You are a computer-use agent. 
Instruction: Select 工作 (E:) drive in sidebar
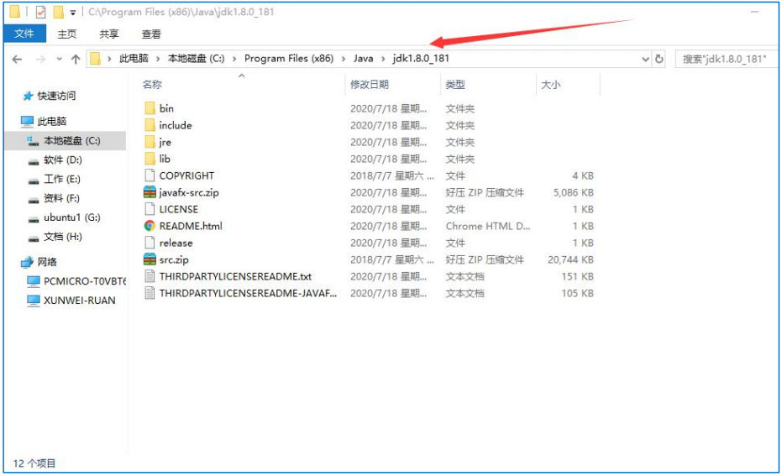pos(61,180)
